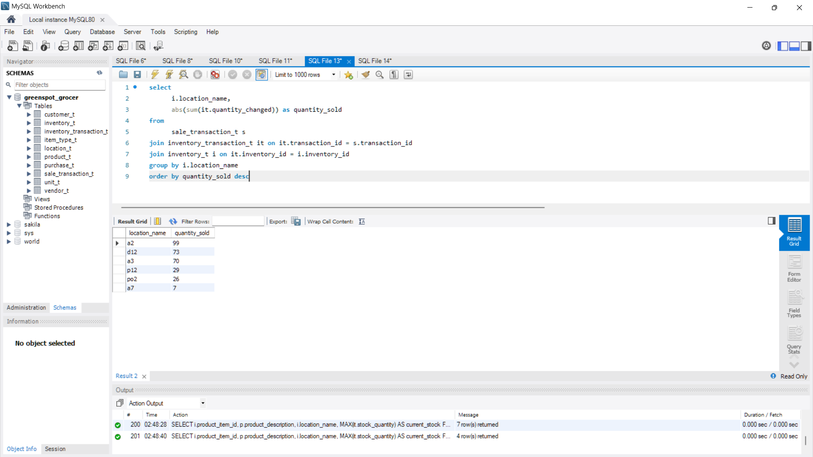Toggle result grid side panel
Viewport: 813px width, 457px height.
772,221
